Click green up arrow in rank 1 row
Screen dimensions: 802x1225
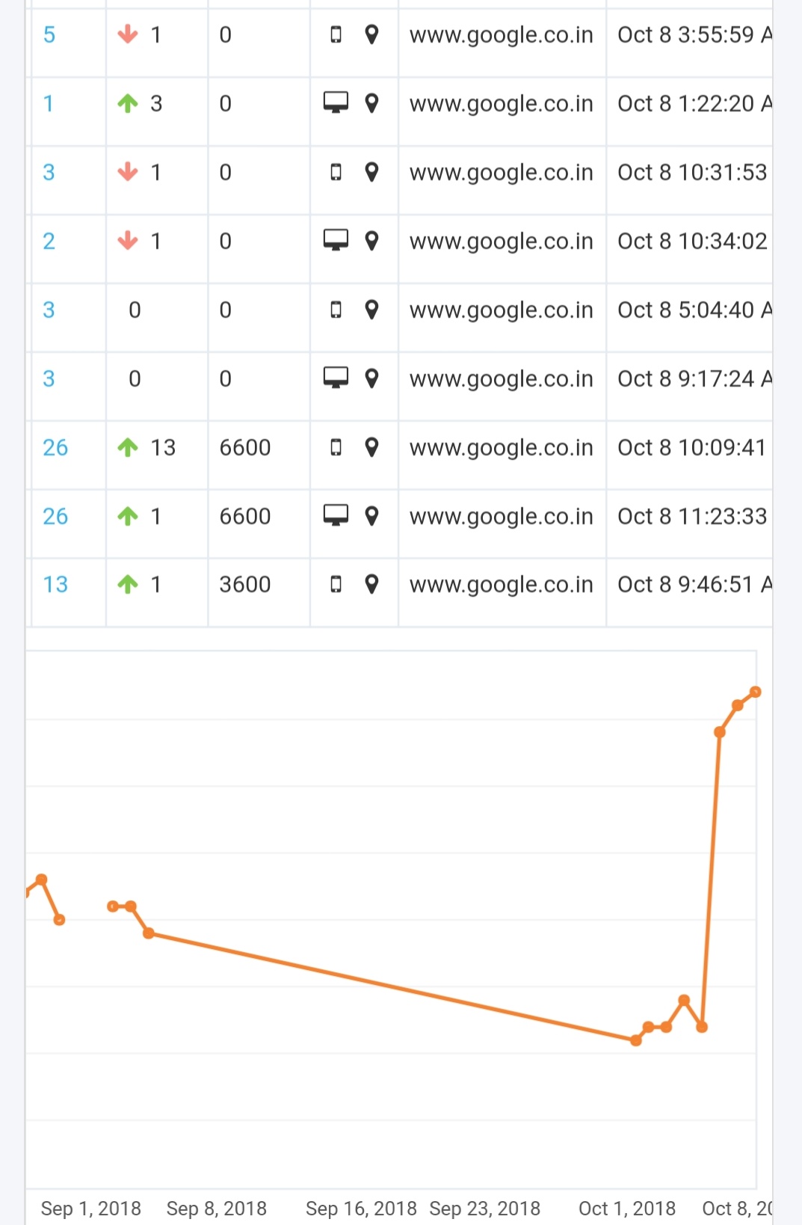[x=128, y=103]
